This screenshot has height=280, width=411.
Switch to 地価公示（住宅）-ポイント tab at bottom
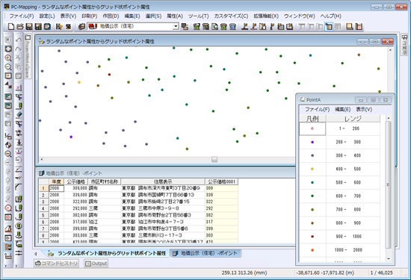[205, 253]
